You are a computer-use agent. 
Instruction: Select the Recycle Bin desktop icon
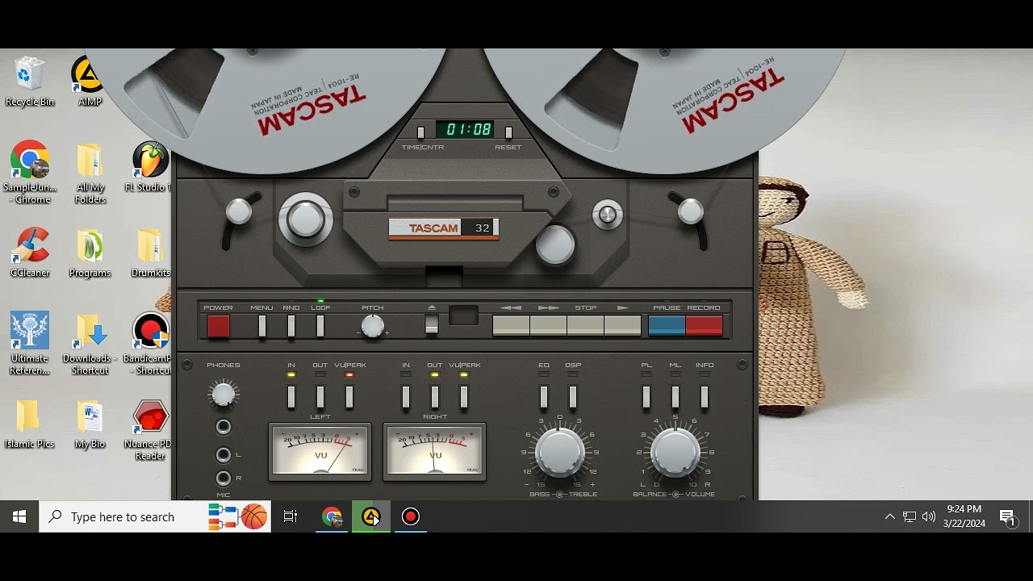(30, 82)
